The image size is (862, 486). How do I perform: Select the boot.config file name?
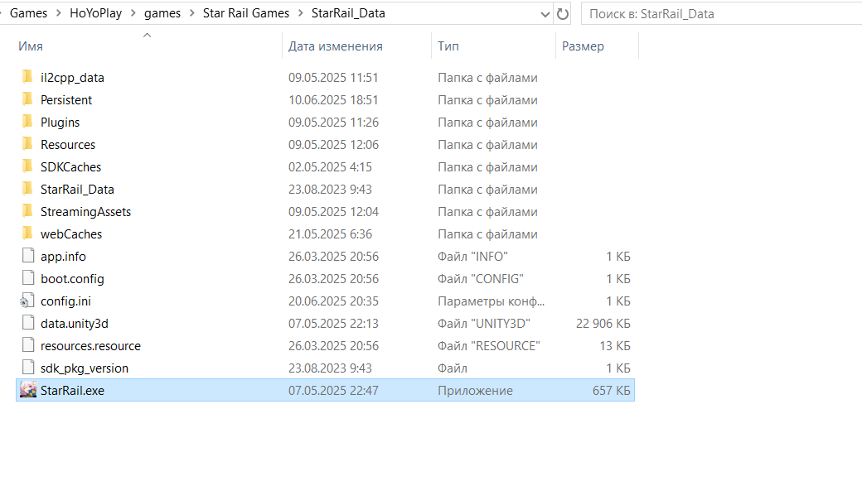coord(72,279)
